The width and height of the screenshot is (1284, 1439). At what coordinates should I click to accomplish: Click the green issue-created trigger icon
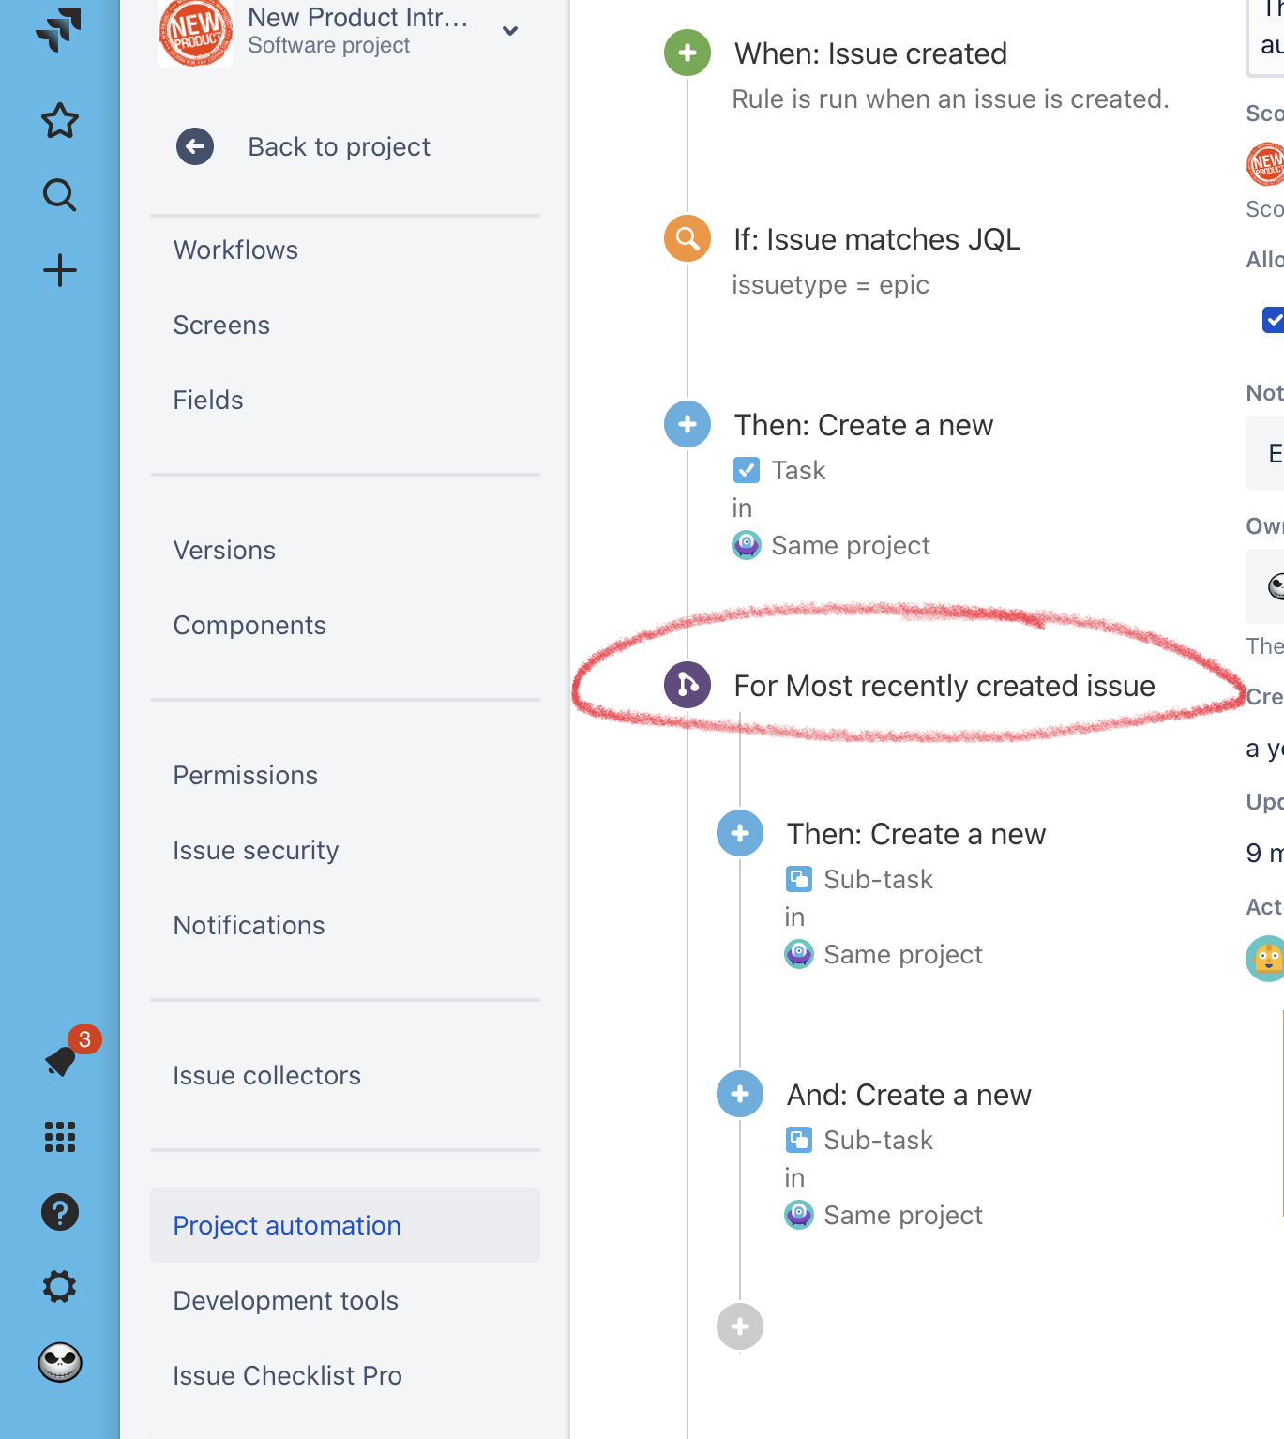(687, 53)
